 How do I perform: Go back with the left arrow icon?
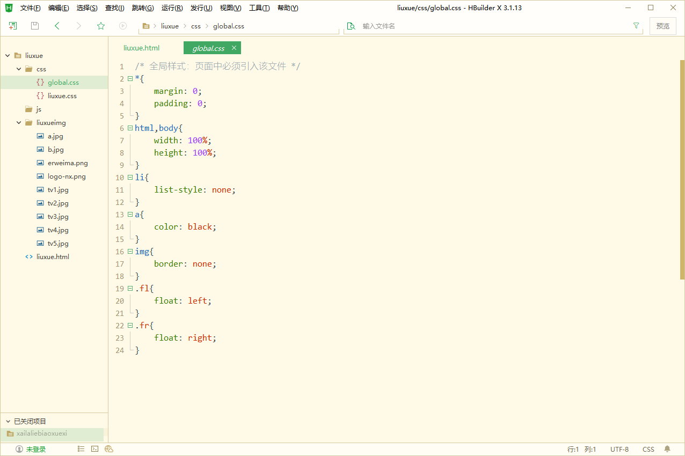point(57,26)
